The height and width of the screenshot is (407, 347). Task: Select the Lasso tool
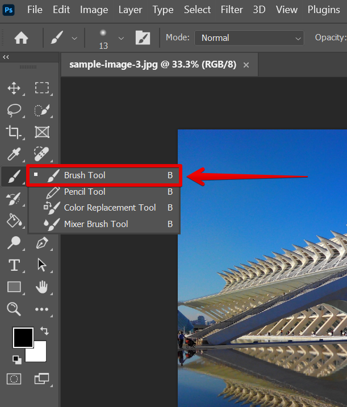click(x=14, y=110)
